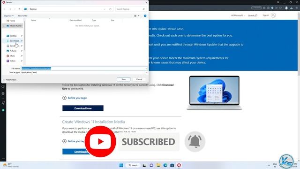Open Opera profile account icon

[286, 8]
